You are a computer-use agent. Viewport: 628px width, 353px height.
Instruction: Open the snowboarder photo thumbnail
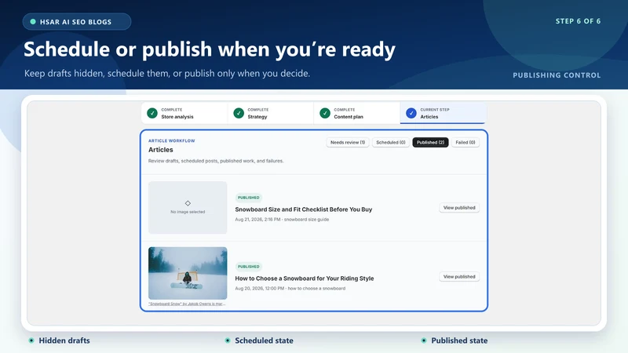188,273
